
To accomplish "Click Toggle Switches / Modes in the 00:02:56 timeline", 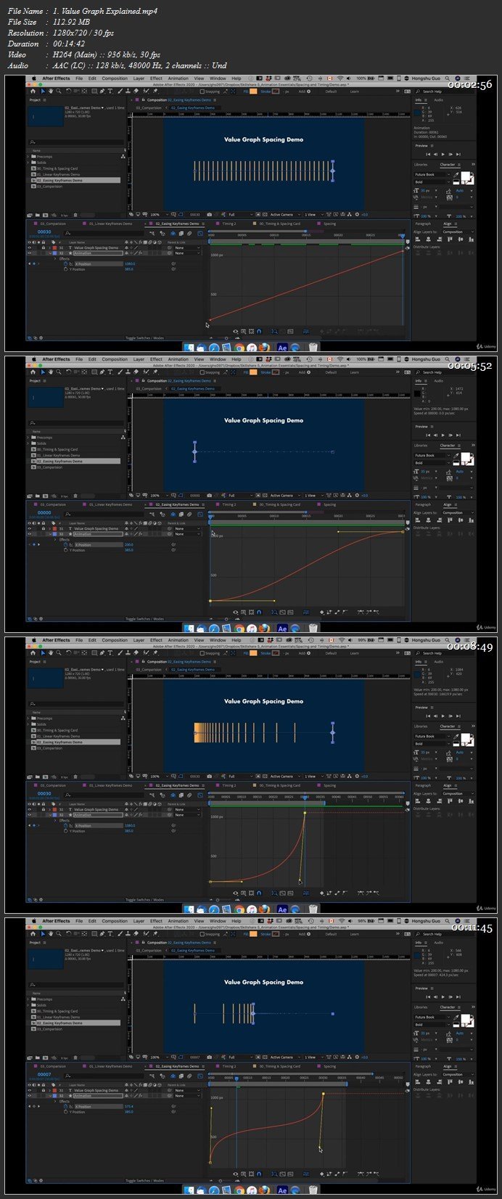I will pos(144,338).
